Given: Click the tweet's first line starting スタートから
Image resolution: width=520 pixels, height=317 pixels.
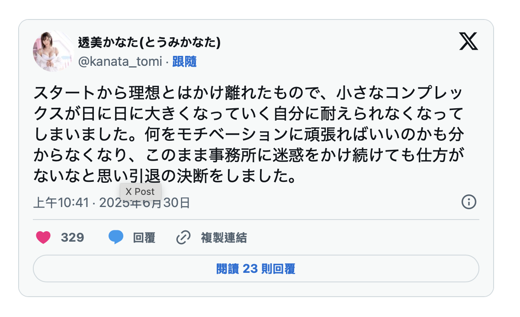Looking at the screenshot, I should 248,92.
